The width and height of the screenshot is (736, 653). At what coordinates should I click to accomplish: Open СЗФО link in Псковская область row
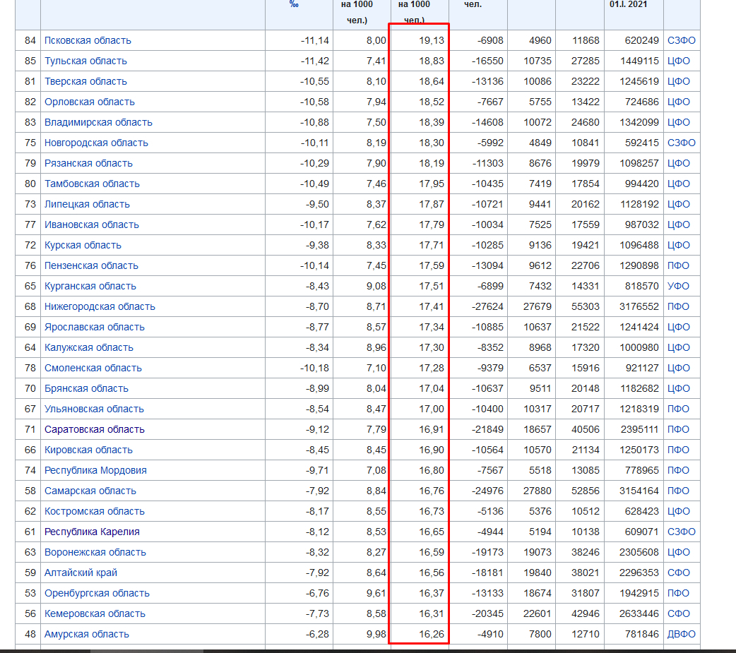[x=682, y=40]
